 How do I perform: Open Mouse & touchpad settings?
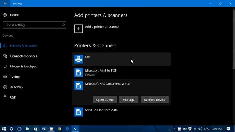(x=23, y=66)
